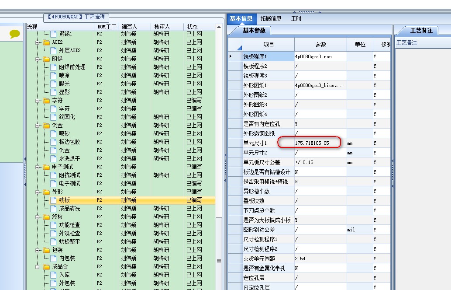Click the document icon beside 板边包胶
This screenshot has width=451, height=290.
[53, 142]
